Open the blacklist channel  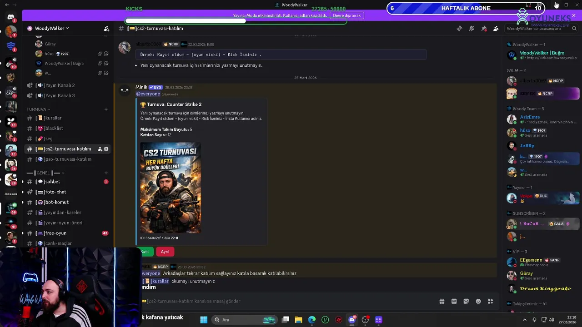54,129
